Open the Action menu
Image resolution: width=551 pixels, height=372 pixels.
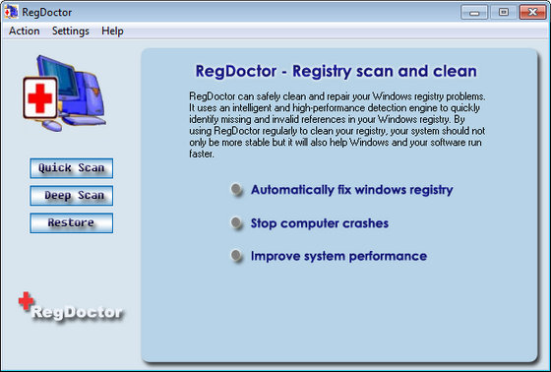click(x=24, y=31)
